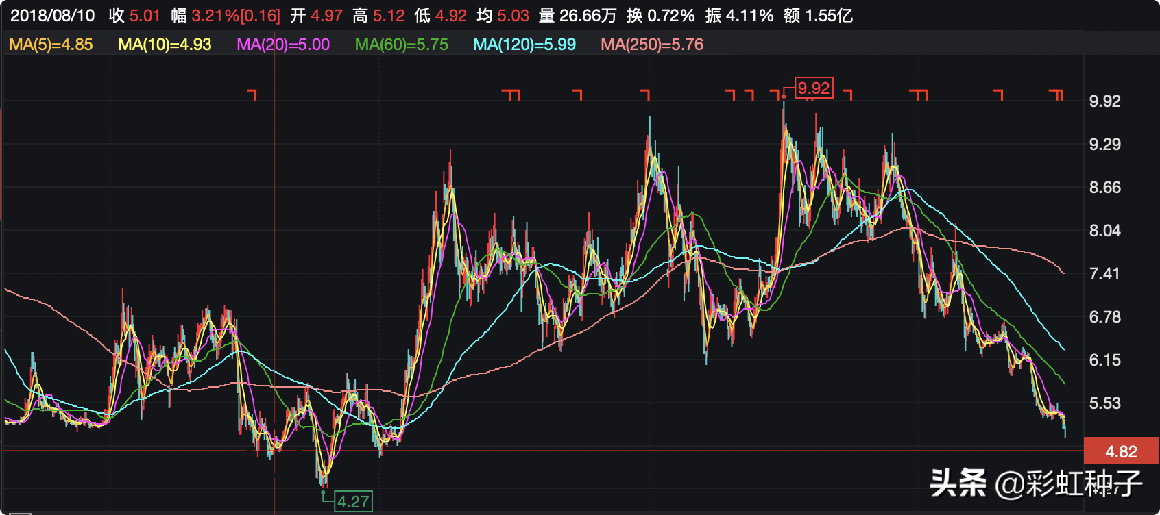1160x515 pixels.
Task: Click the 7.41 price axis label
Action: pos(1105,274)
